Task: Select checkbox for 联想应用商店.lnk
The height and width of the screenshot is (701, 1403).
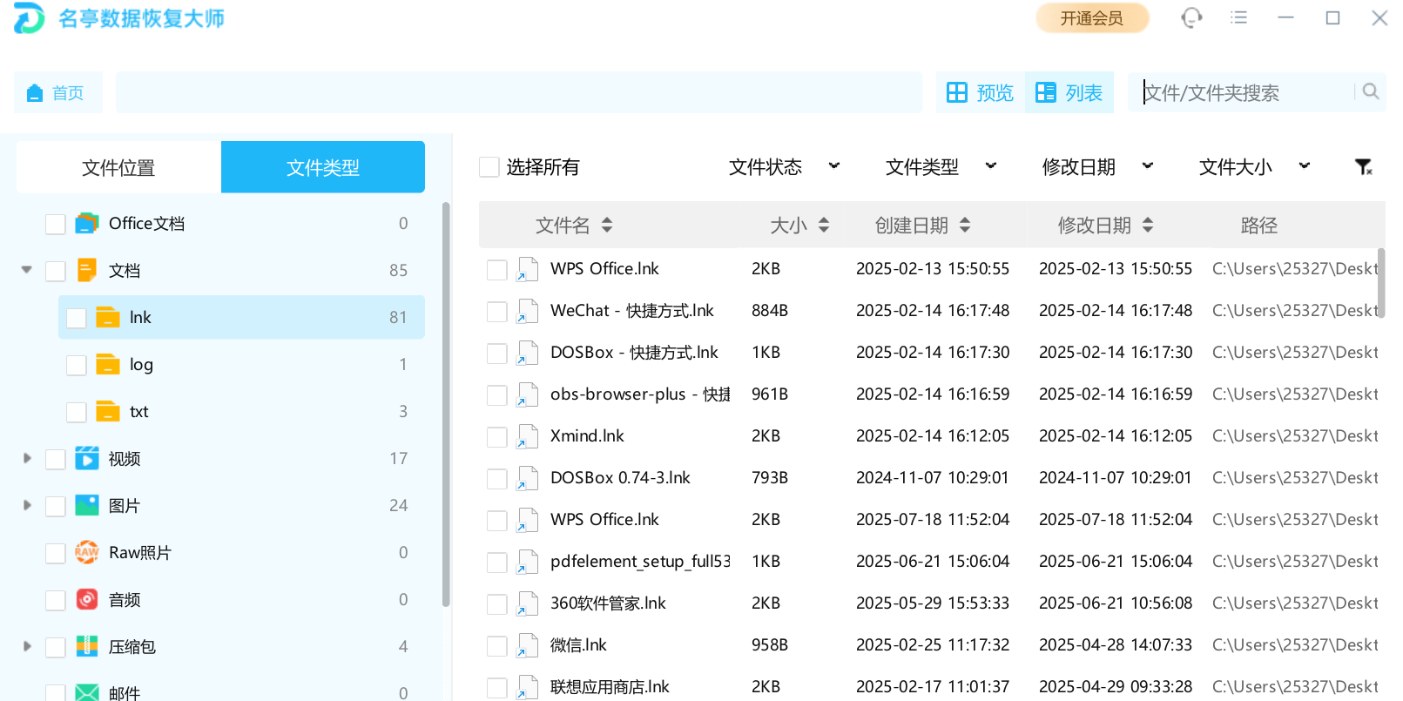Action: tap(497, 688)
